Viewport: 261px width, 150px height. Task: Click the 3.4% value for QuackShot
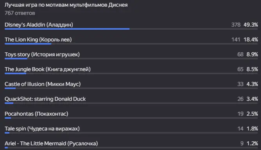pyautogui.click(x=252, y=99)
